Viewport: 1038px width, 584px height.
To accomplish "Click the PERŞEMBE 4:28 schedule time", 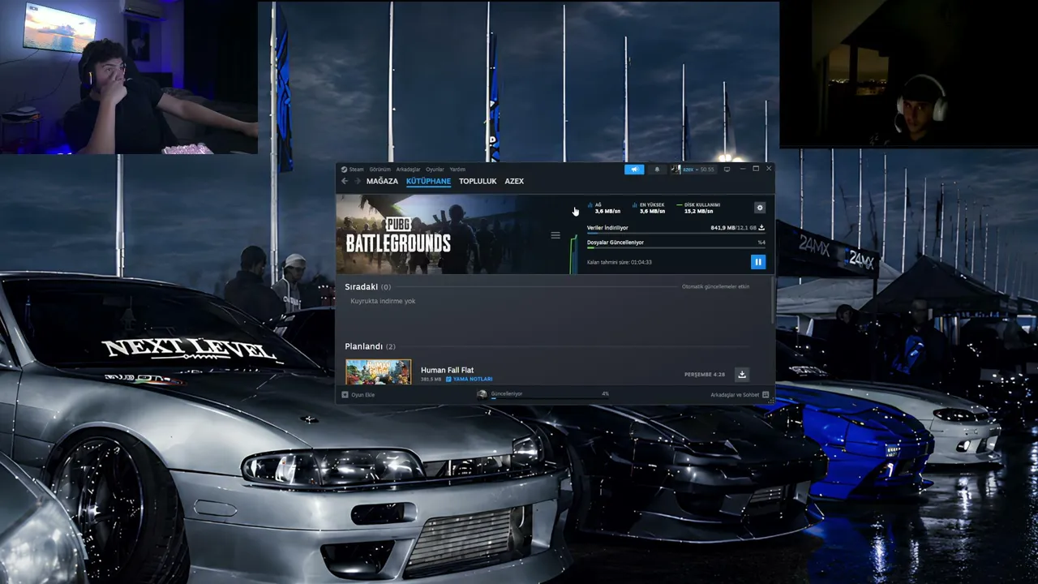I will pos(705,375).
